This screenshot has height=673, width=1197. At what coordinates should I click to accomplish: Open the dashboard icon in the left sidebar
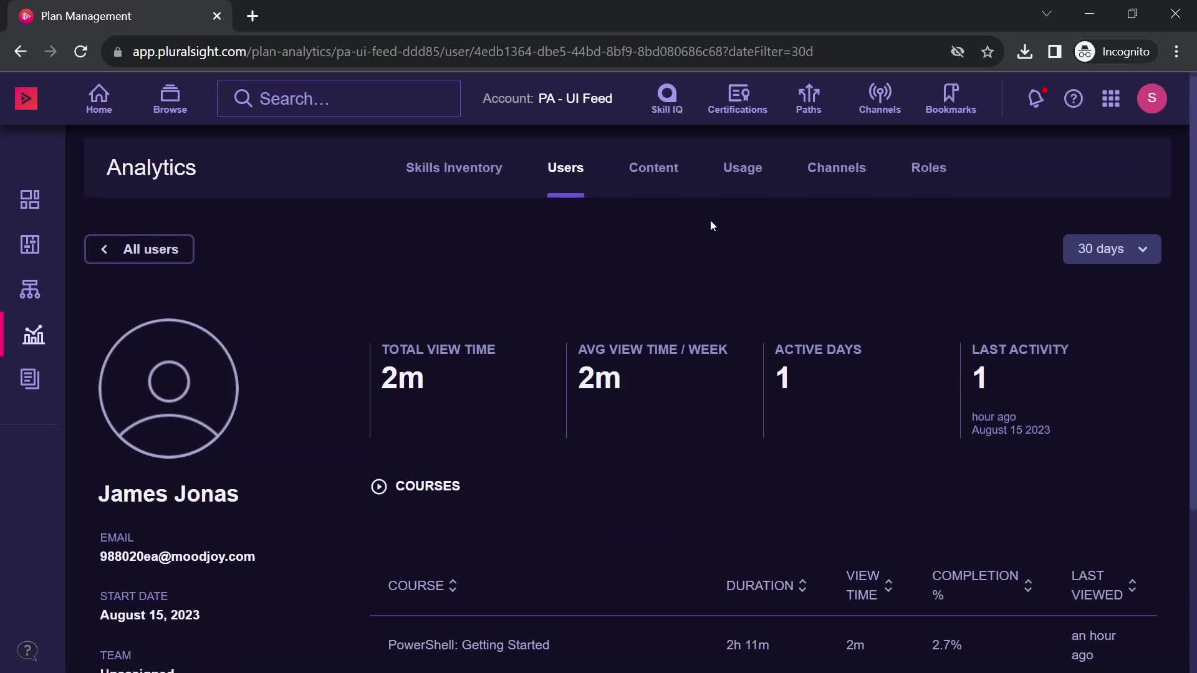tap(30, 199)
